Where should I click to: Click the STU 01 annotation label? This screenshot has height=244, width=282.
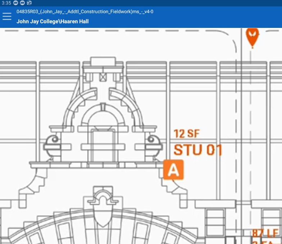point(198,150)
